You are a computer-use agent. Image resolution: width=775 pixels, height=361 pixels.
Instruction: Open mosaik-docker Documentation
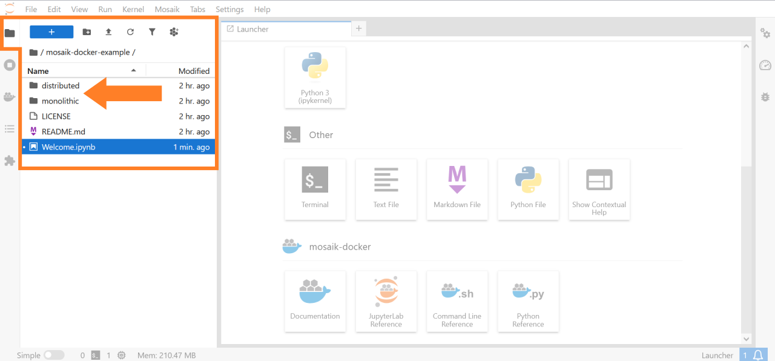(x=315, y=301)
